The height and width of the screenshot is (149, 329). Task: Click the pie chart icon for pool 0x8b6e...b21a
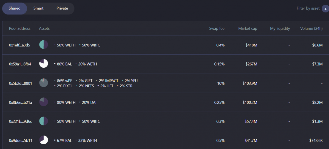[44, 102]
